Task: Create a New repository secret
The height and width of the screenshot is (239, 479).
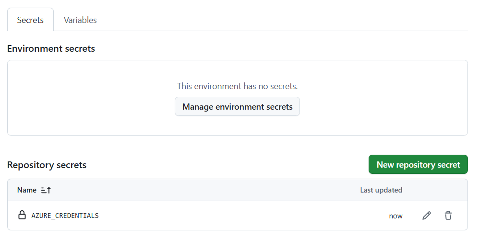Action: coord(418,164)
